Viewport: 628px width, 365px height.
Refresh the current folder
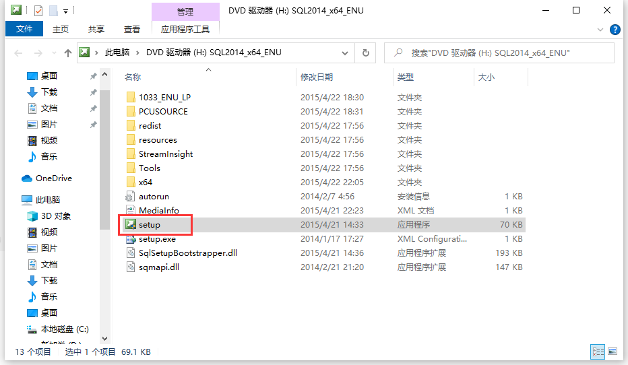pyautogui.click(x=366, y=53)
